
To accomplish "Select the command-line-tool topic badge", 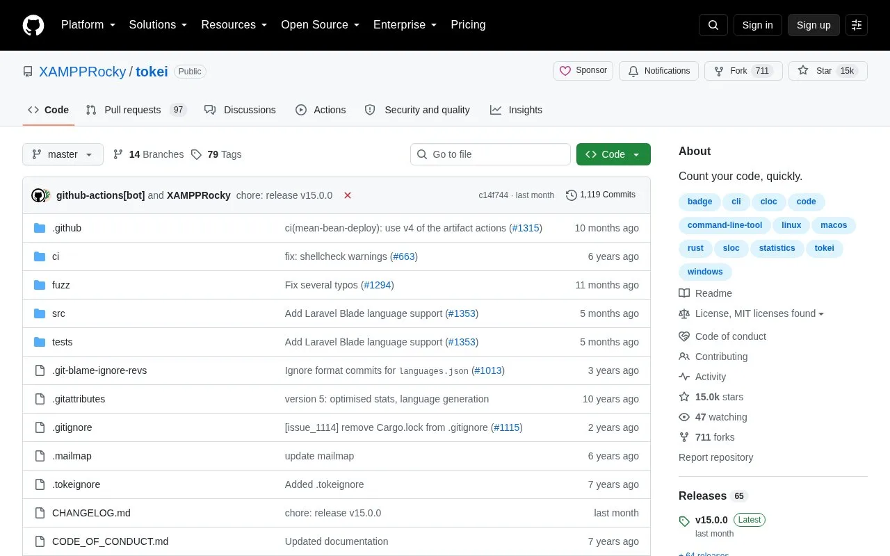I will click(x=725, y=225).
